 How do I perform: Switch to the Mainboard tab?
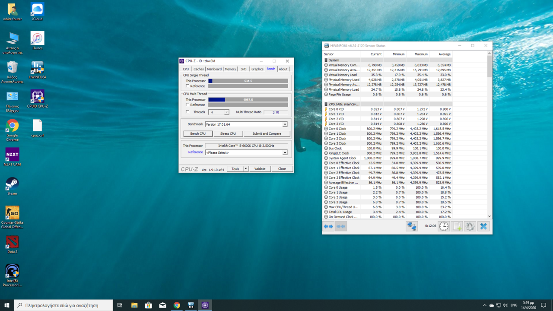(x=214, y=69)
